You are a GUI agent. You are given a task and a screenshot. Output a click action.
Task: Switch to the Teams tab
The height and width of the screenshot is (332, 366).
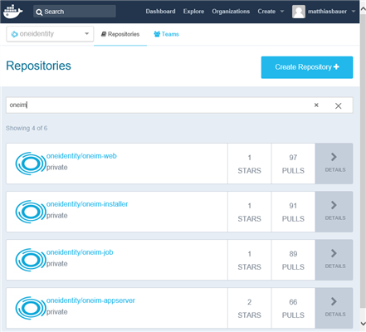(x=166, y=34)
